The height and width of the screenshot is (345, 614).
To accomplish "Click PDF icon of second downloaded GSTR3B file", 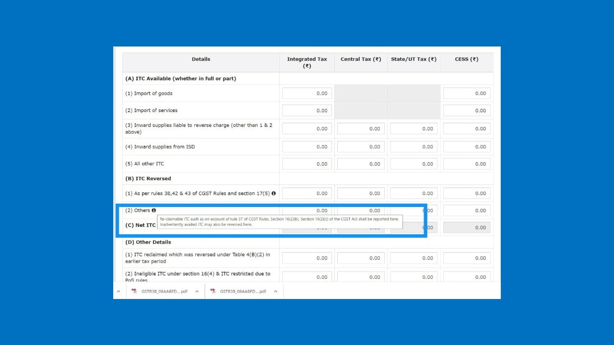I will pos(213,291).
